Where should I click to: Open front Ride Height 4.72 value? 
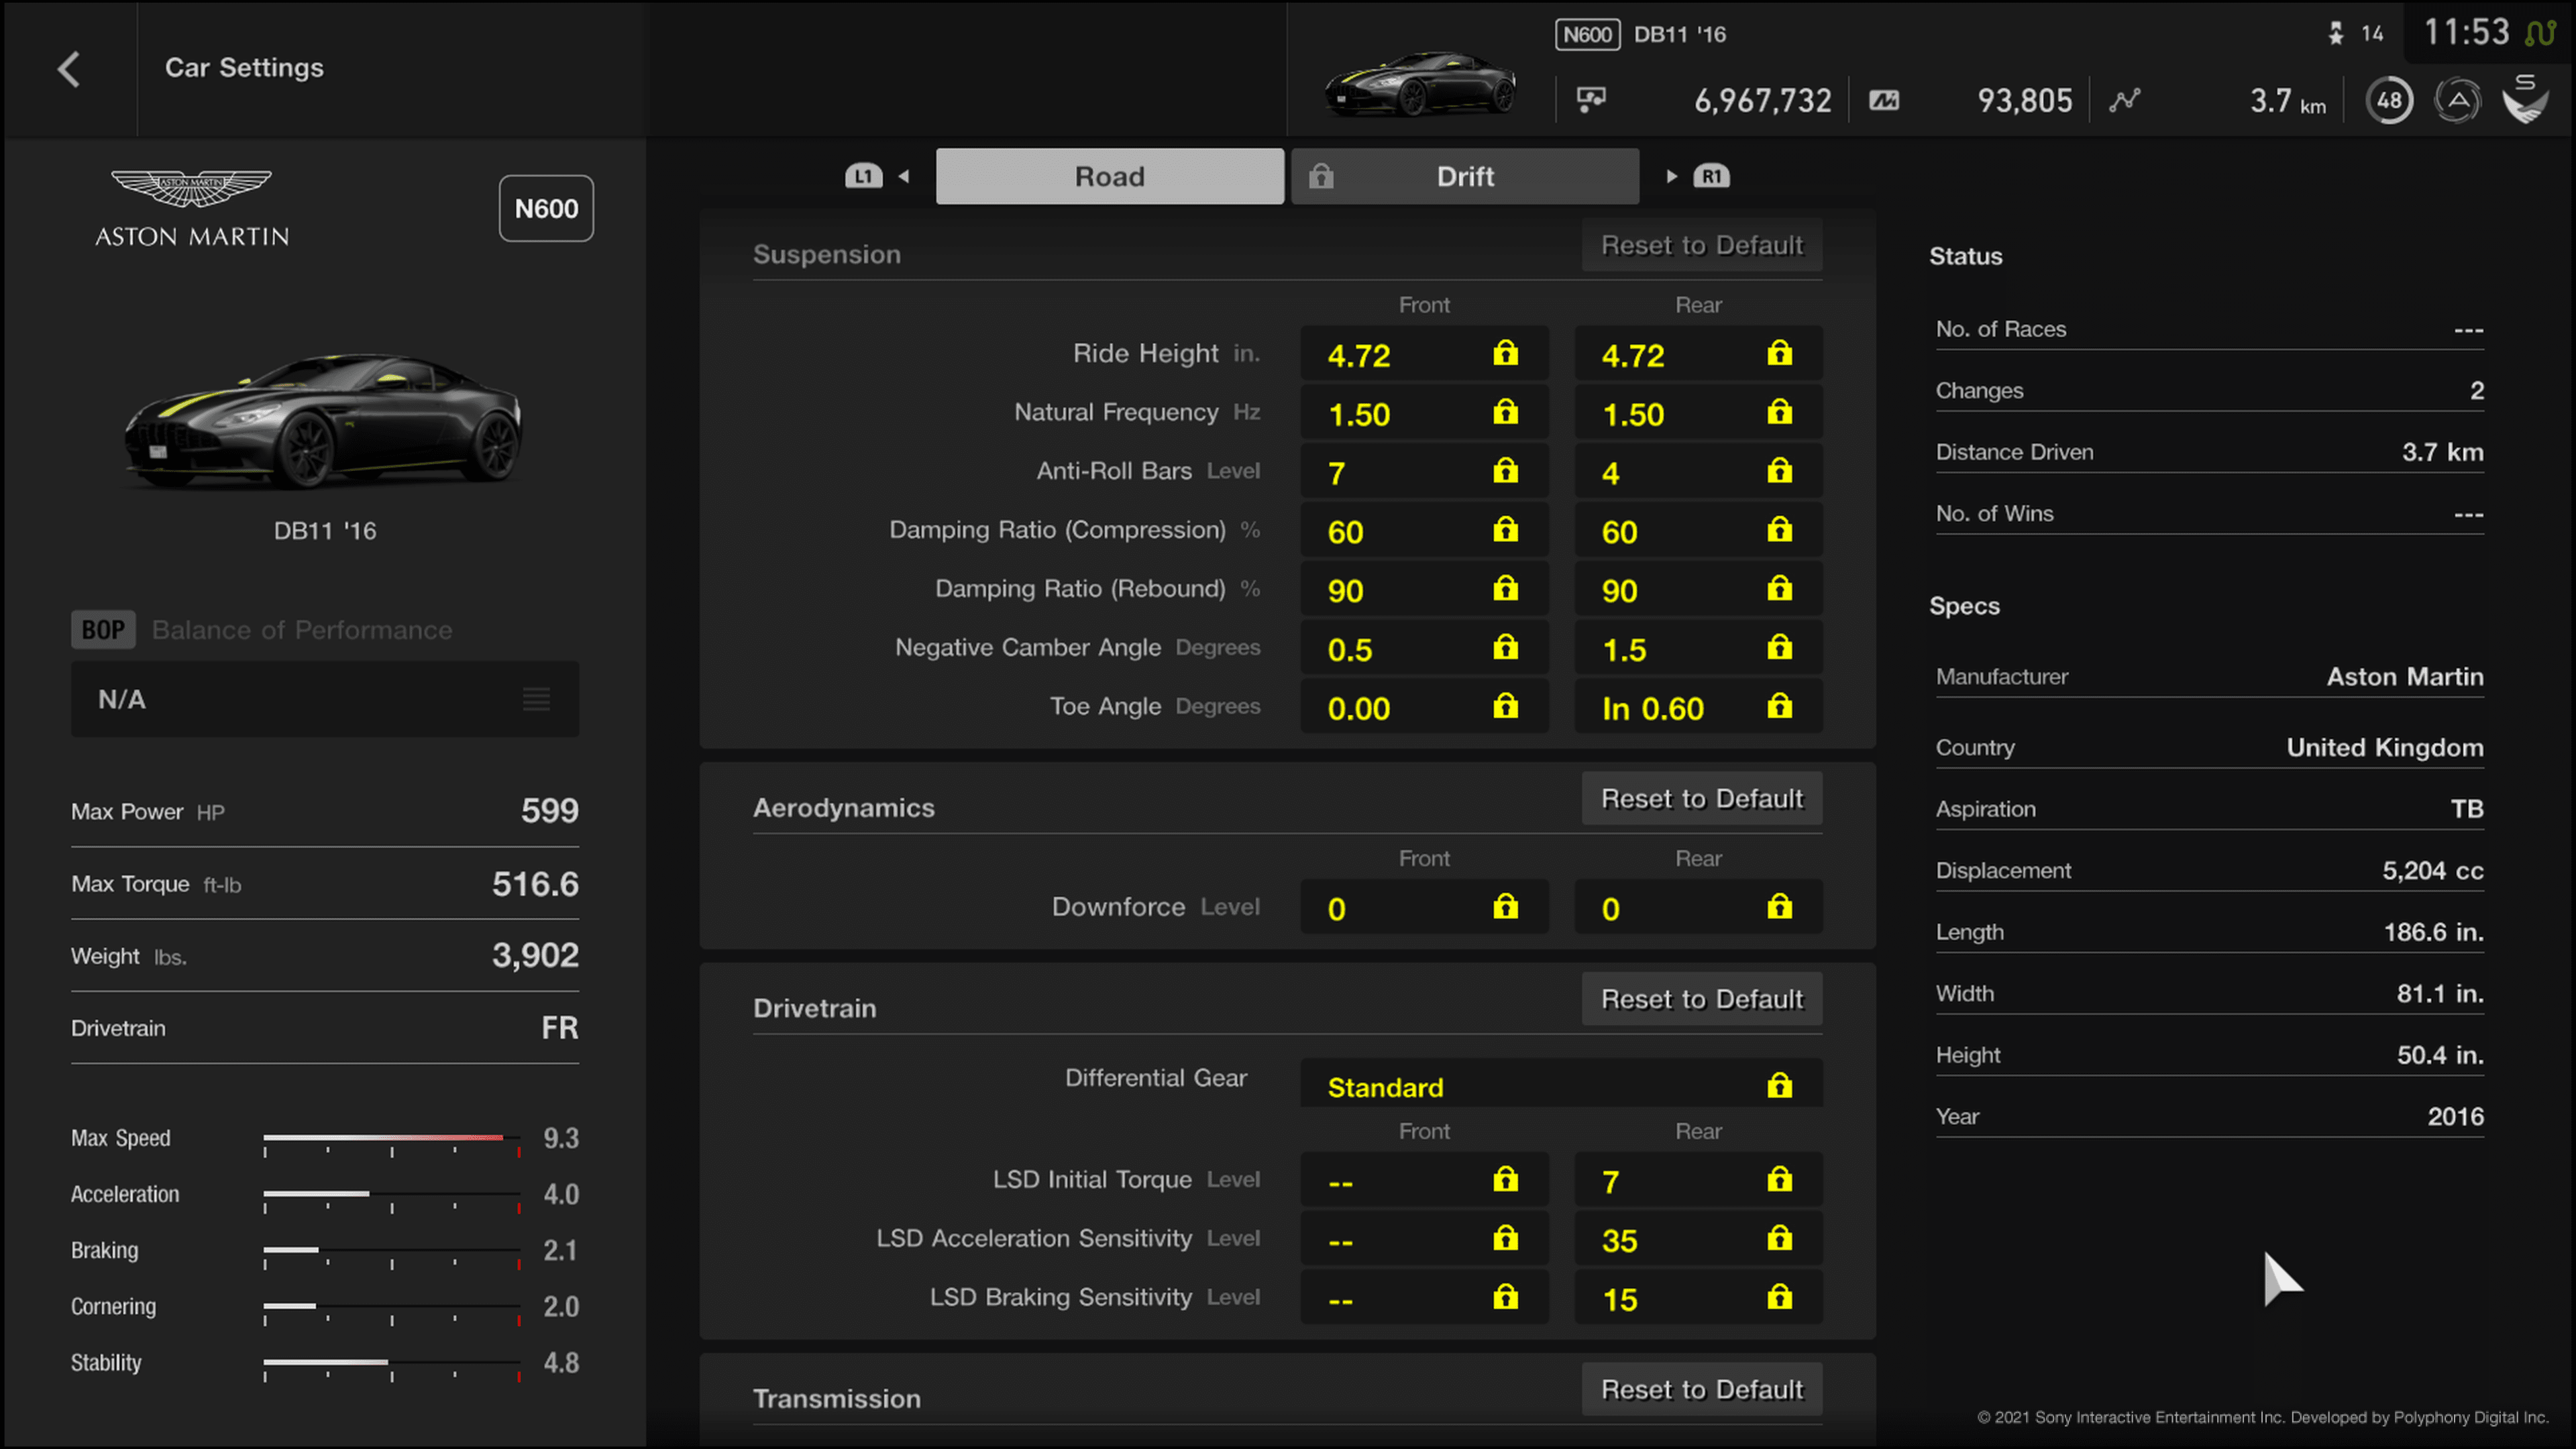click(x=1424, y=354)
